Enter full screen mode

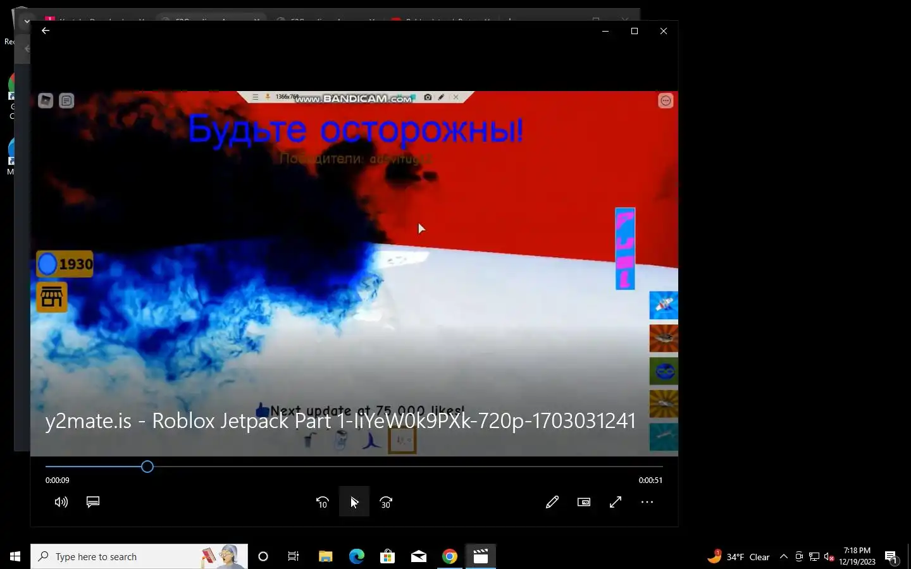[616, 502]
